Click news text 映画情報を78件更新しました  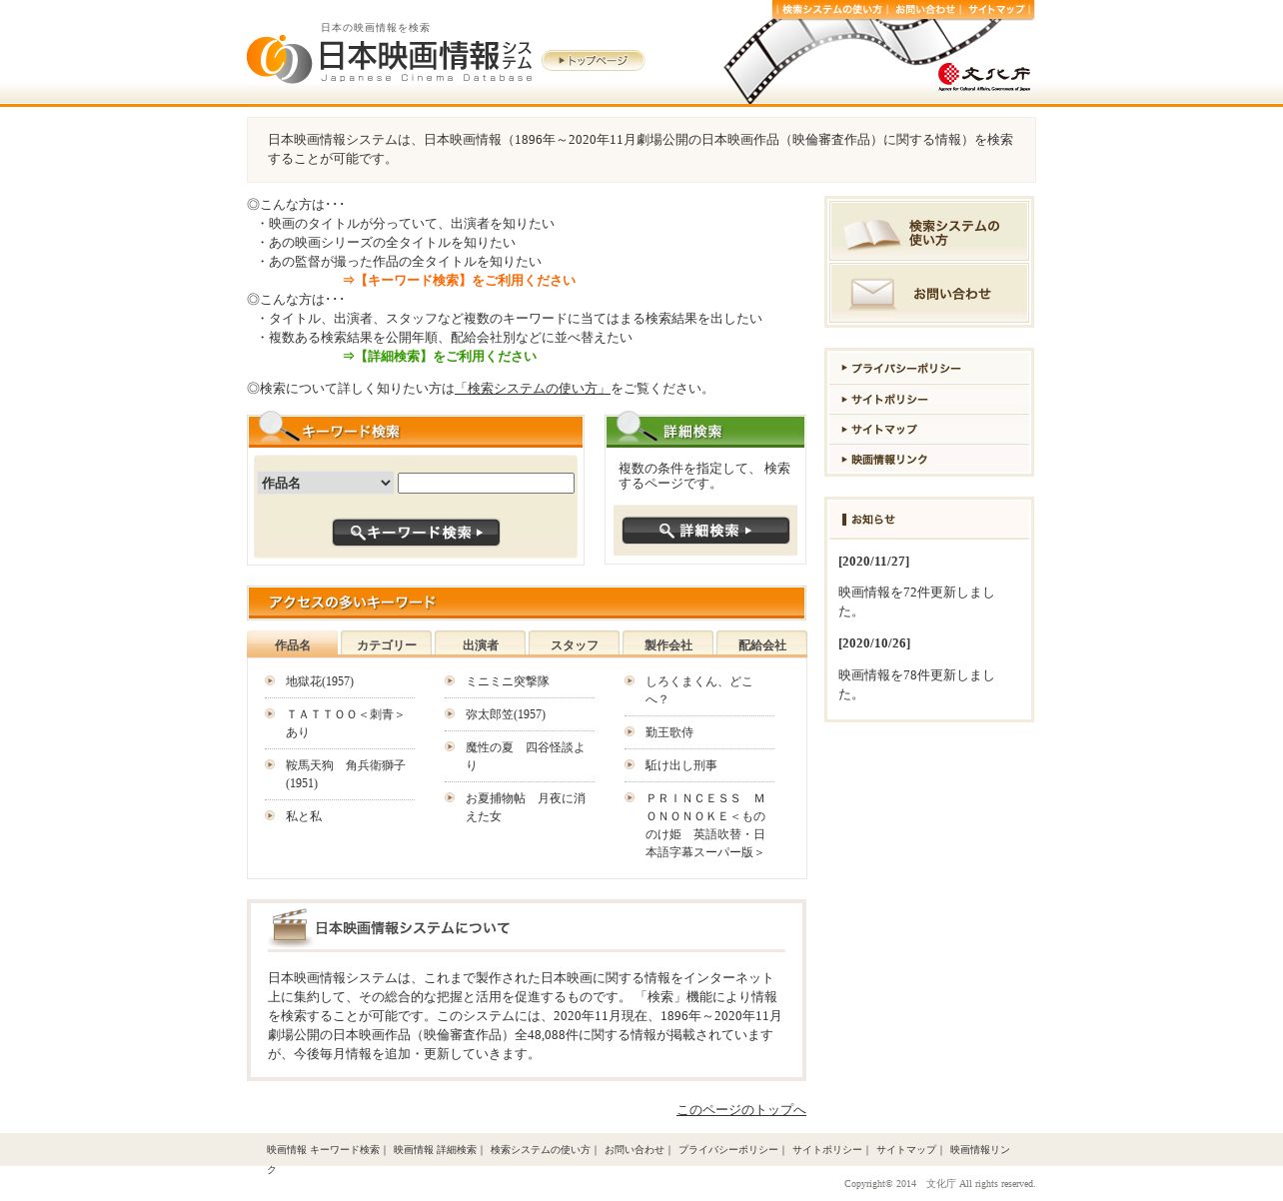[x=916, y=684]
